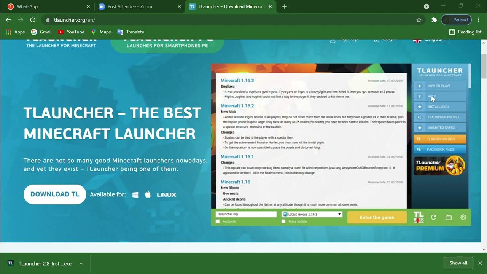Click the Enter the game button
Image resolution: width=487 pixels, height=274 pixels.
(377, 217)
